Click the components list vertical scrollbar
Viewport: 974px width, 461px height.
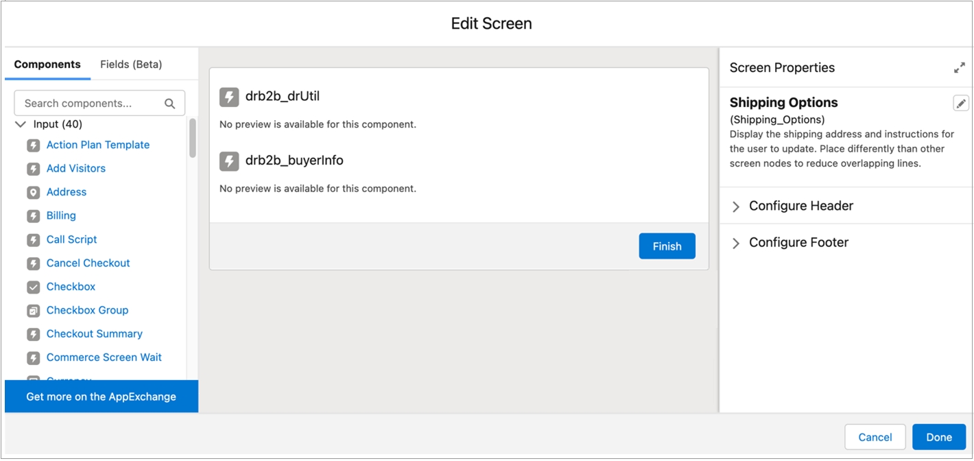[193, 139]
